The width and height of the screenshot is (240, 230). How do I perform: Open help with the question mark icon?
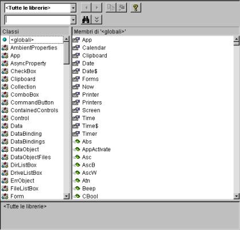(x=136, y=7)
